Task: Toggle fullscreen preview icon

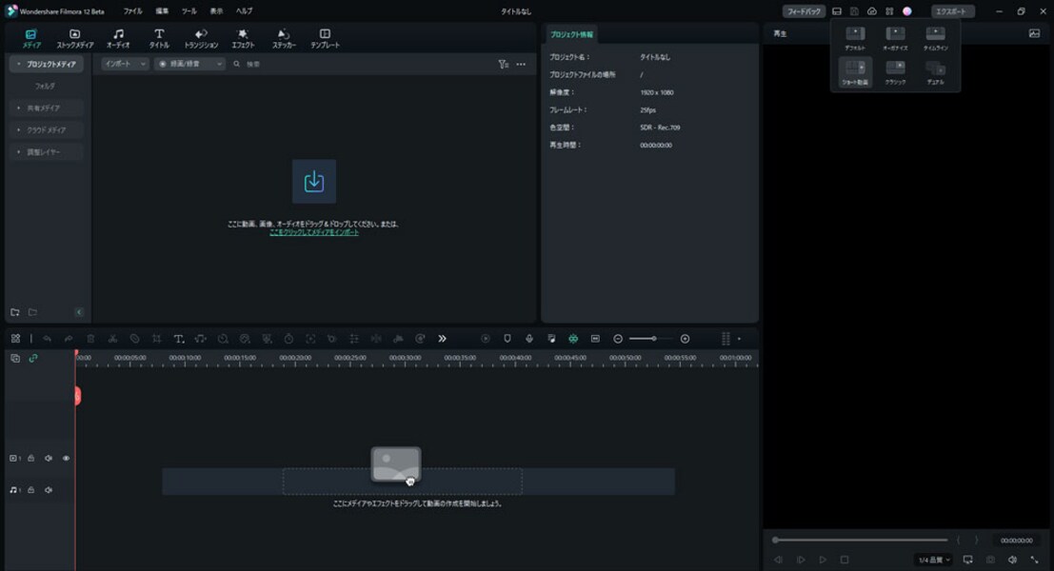Action: tap(1035, 560)
